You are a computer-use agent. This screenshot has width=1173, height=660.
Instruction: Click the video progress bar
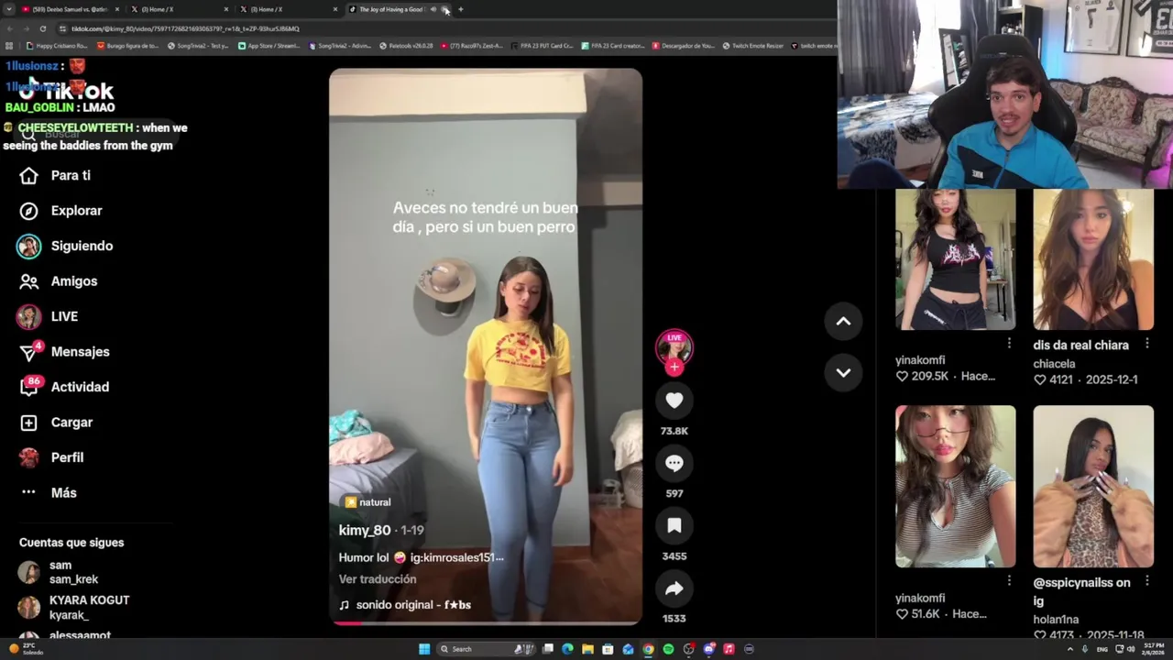tap(486, 623)
